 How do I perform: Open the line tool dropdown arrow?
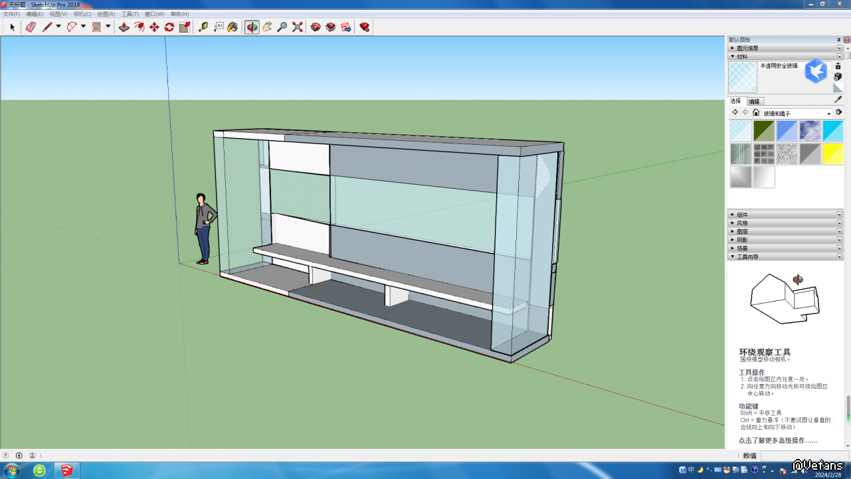[x=58, y=27]
